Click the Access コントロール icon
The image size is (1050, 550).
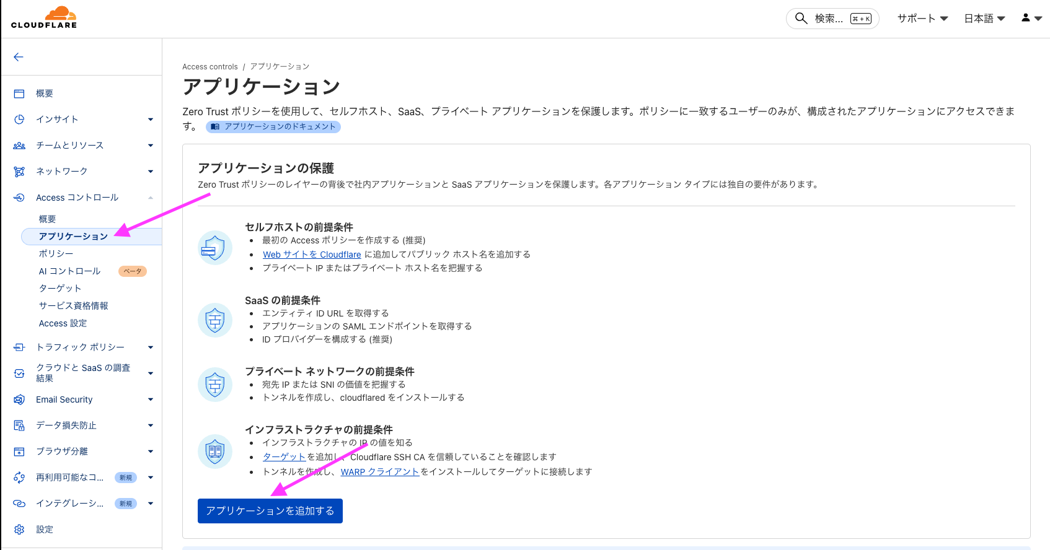click(19, 198)
